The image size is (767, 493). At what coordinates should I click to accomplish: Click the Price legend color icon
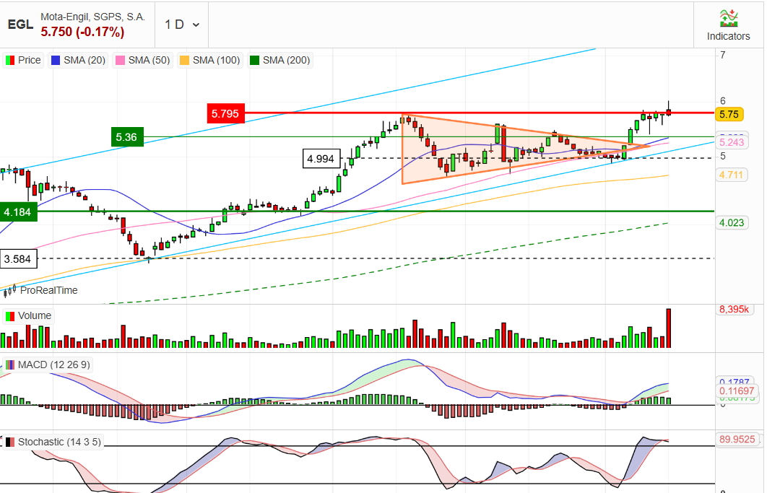(10, 60)
